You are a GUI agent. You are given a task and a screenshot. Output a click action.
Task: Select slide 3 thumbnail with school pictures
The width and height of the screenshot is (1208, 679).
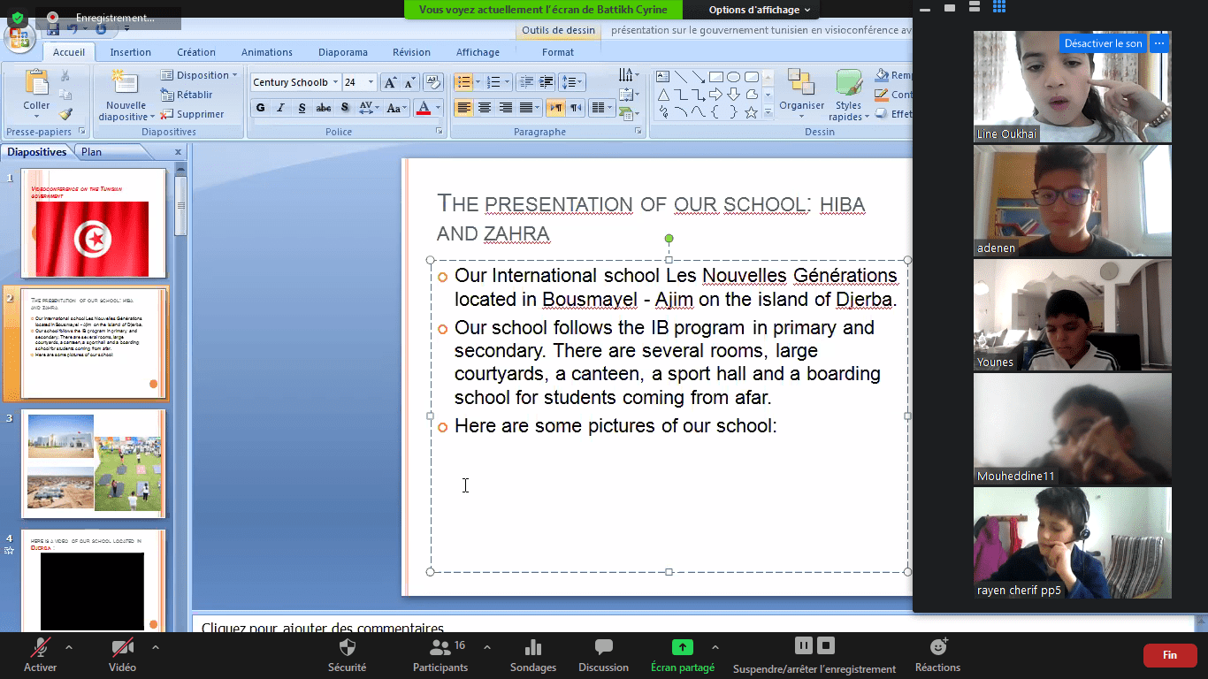[95, 463]
